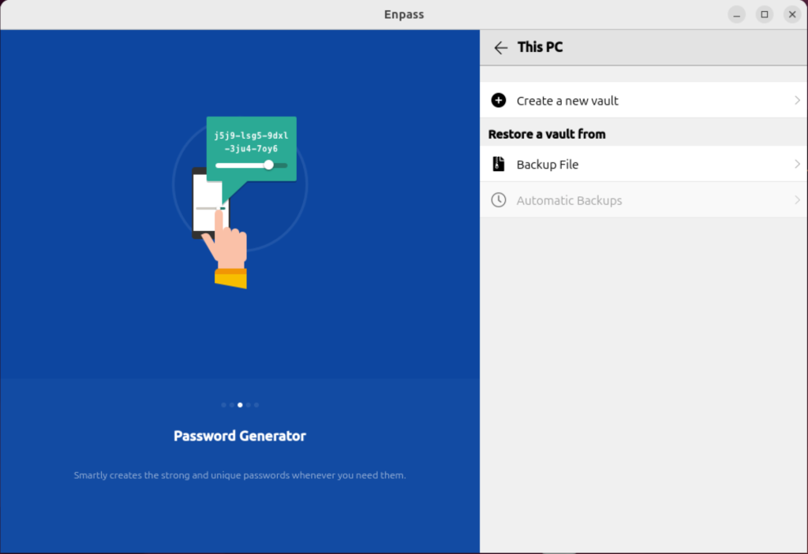Click the minimize window icon
The width and height of the screenshot is (808, 554).
pos(735,14)
